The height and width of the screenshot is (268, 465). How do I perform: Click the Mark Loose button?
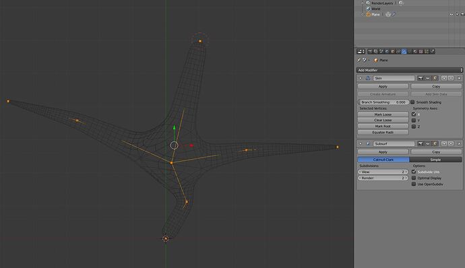coord(383,114)
